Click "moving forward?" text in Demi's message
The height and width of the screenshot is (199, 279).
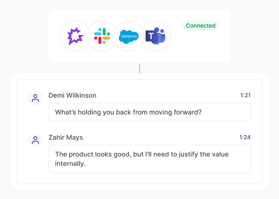pyautogui.click(x=175, y=112)
